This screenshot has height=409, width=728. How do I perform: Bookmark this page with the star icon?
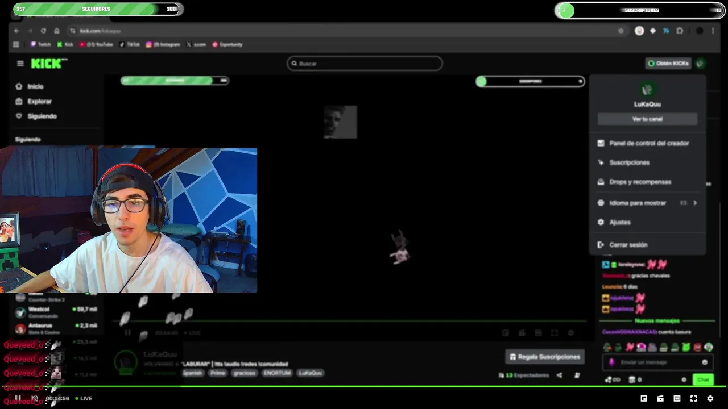click(621, 31)
